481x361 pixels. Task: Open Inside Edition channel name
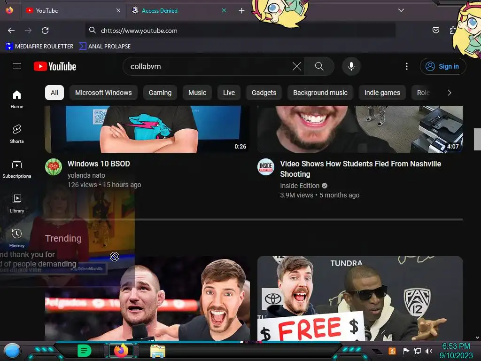[300, 186]
